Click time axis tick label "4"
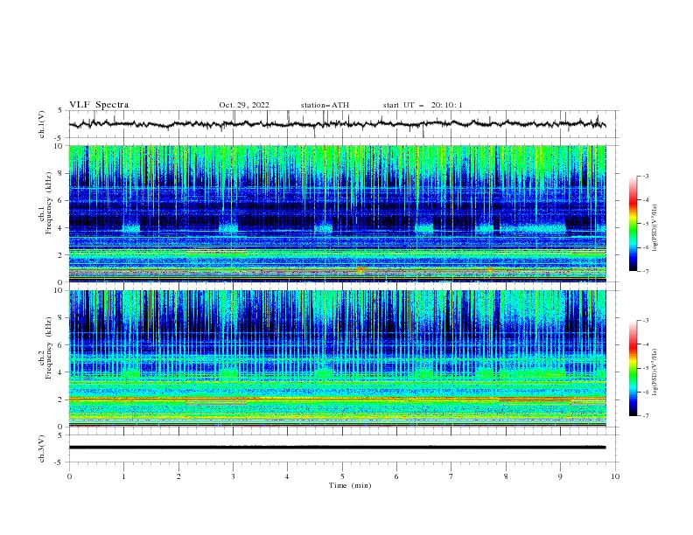The height and width of the screenshot is (535, 693). click(287, 476)
